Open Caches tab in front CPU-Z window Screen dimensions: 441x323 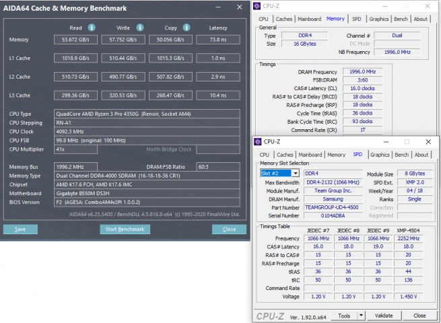coord(285,155)
